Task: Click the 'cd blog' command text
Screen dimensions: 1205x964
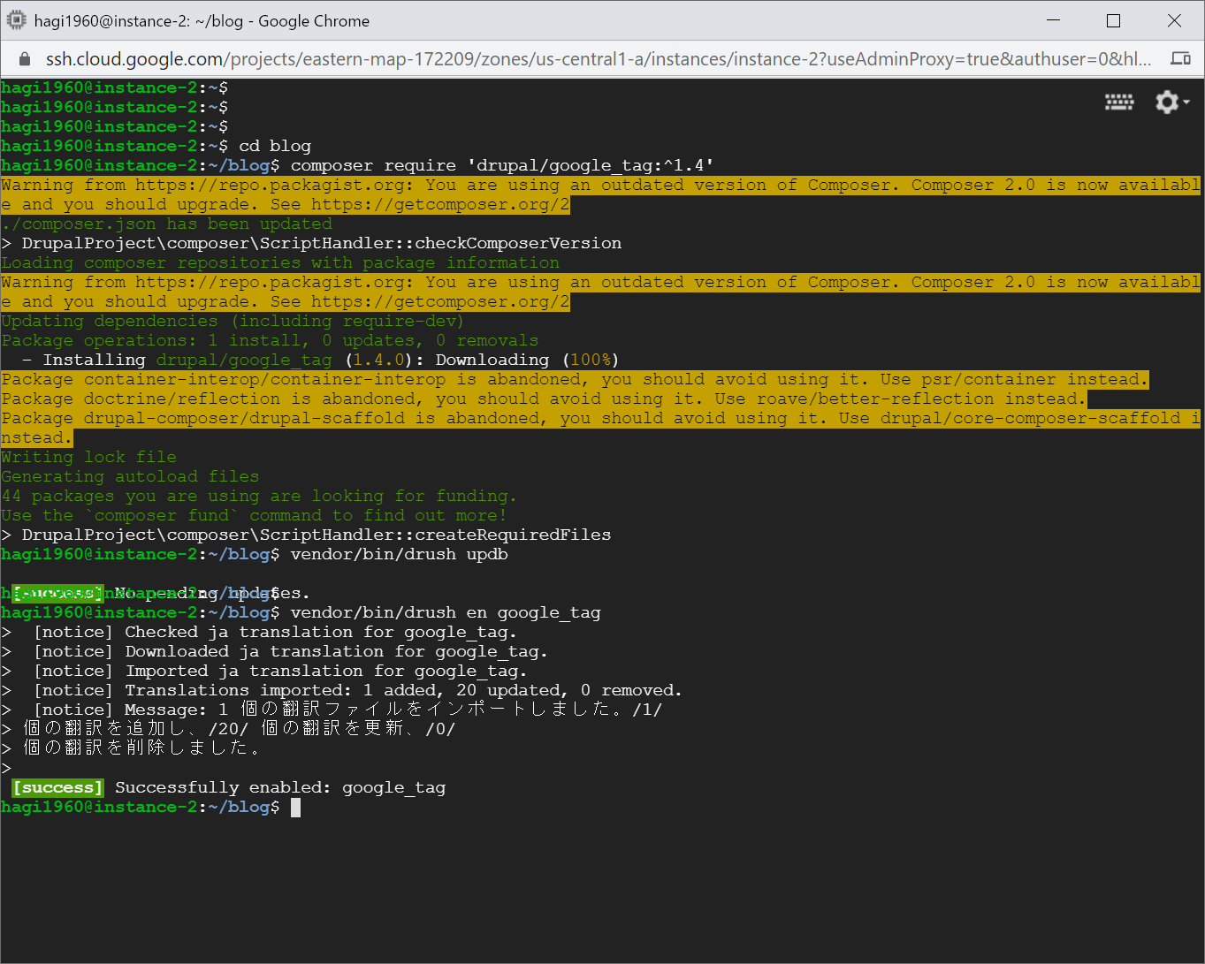Action: click(275, 146)
